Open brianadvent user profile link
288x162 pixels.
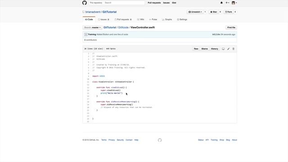[93, 12]
